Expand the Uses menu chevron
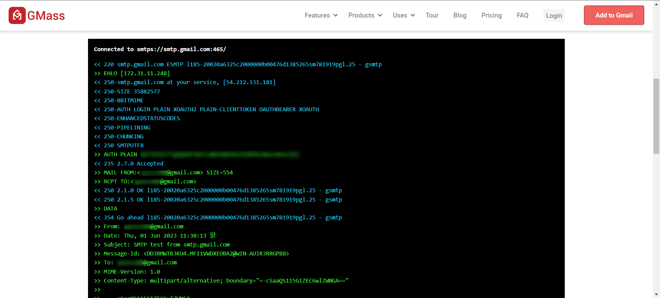 point(412,15)
